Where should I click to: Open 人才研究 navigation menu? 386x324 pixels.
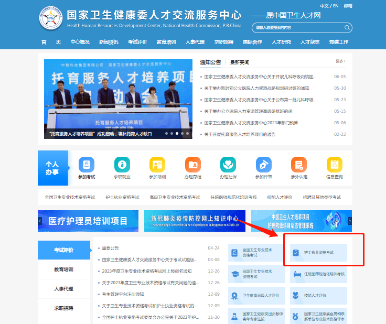[x=282, y=42]
